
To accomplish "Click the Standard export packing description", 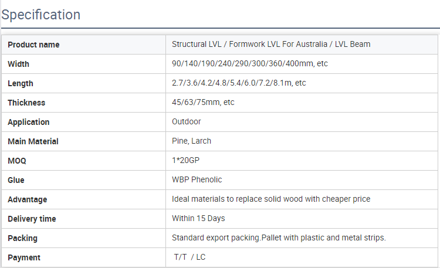I will 279,238.
